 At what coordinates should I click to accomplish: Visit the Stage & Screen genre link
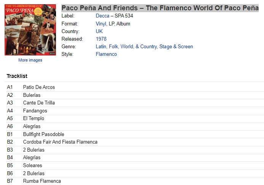click(176, 46)
